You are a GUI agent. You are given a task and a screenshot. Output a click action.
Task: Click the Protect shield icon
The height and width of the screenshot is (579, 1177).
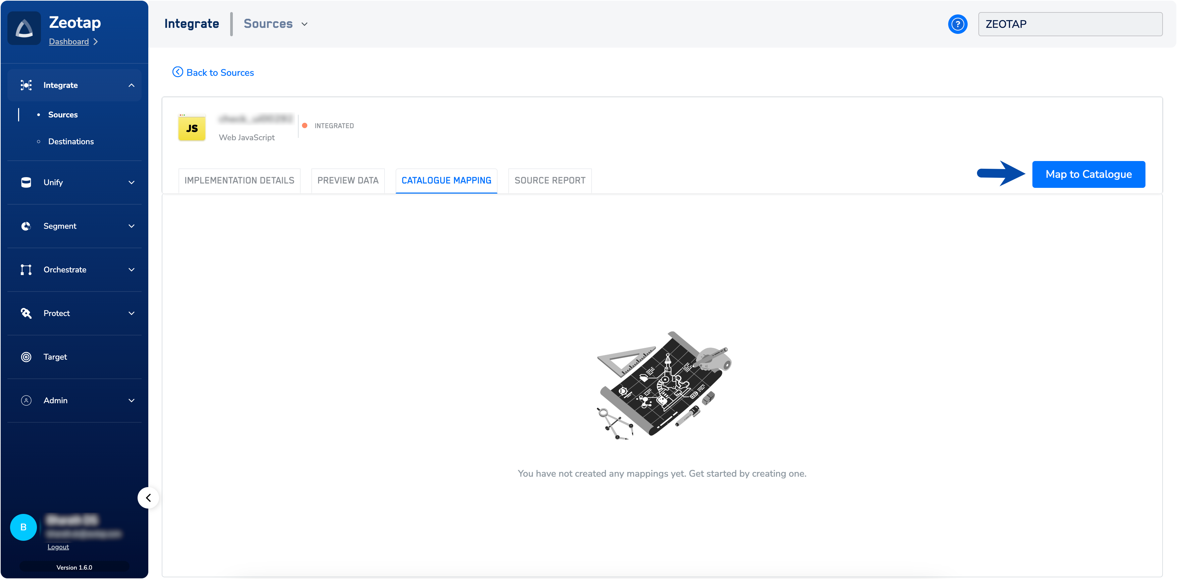(26, 313)
